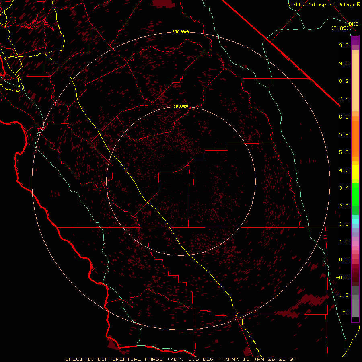Click the 5.0 value on the color scale
Viewport: 362px width, 362px height.
pyautogui.click(x=344, y=152)
